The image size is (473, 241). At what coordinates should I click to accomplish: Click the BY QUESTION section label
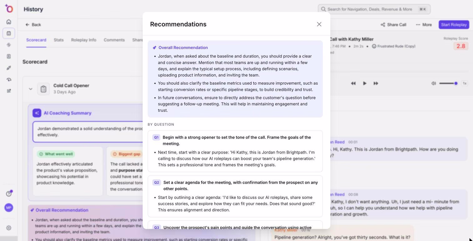pos(161,124)
